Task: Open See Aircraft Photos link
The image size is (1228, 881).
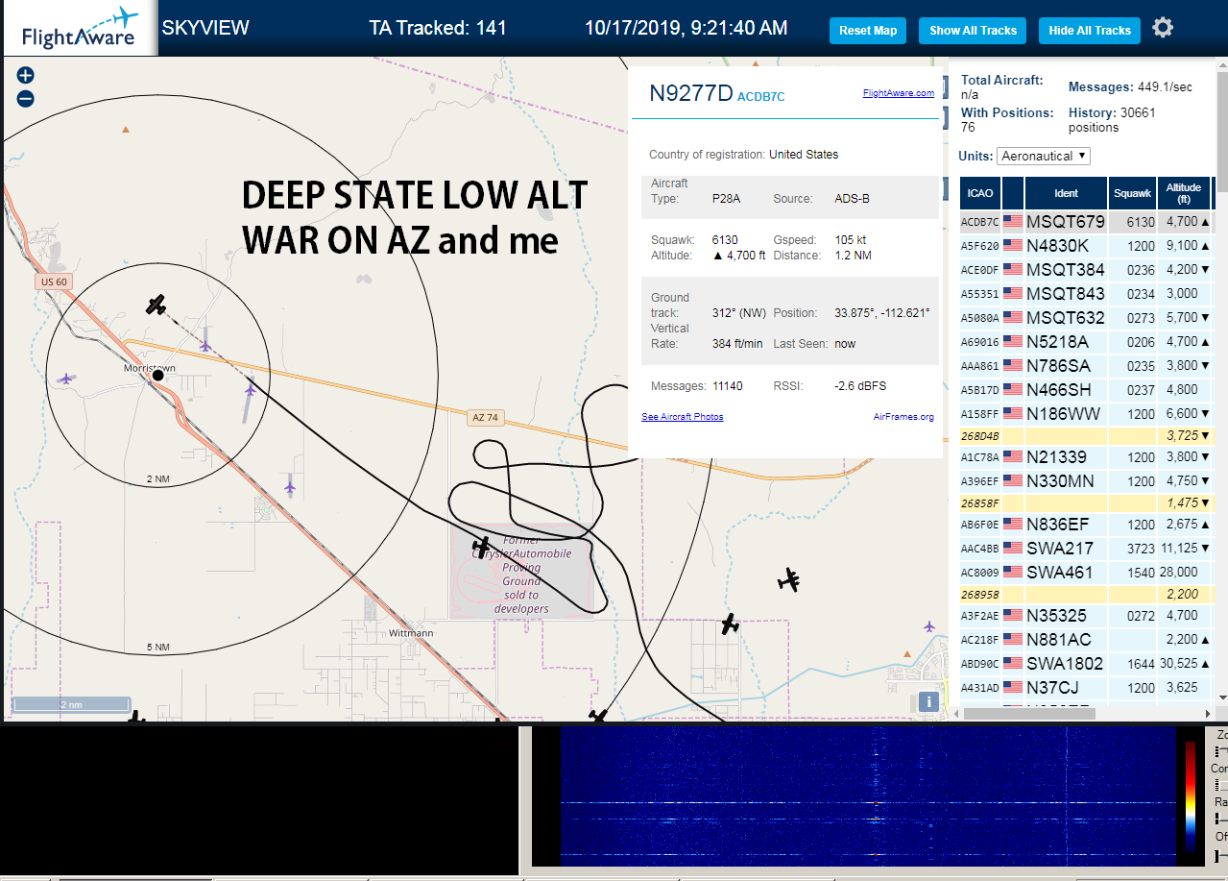Action: [683, 417]
